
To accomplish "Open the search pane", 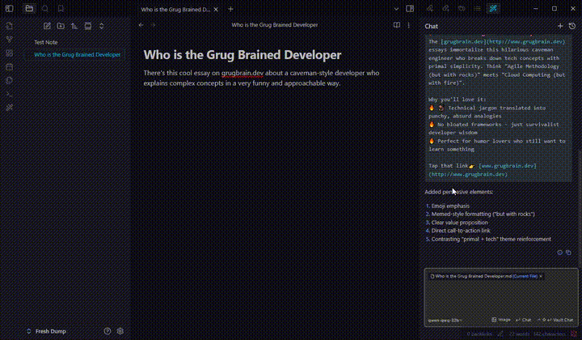I will tap(45, 9).
